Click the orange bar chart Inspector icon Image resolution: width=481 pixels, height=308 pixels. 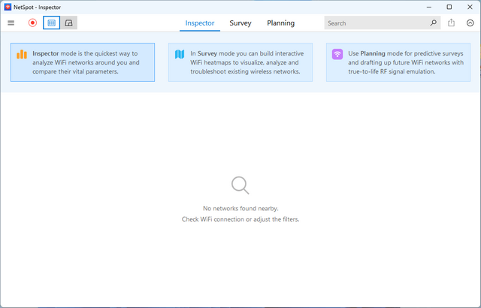tap(22, 54)
